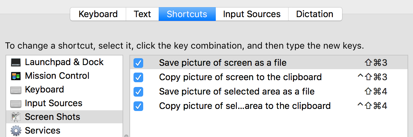Select the Launchpad & Dock icon
Screen dimensions: 413x137
(x=15, y=62)
